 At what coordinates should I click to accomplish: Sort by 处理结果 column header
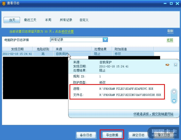click(102, 49)
